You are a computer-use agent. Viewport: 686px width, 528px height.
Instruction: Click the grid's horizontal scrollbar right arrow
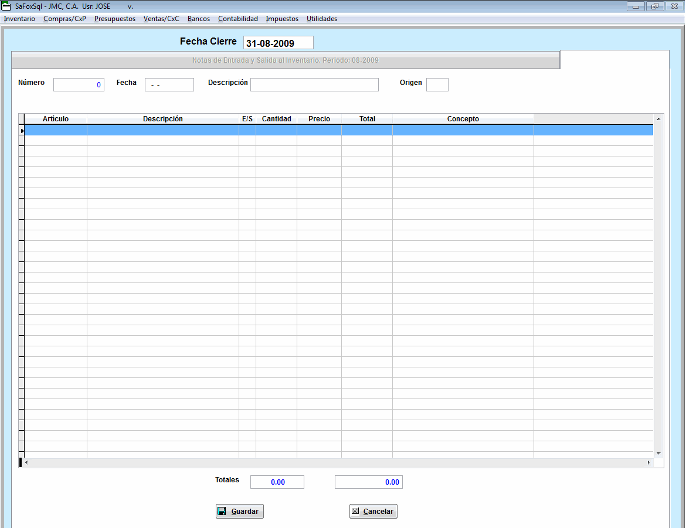649,463
